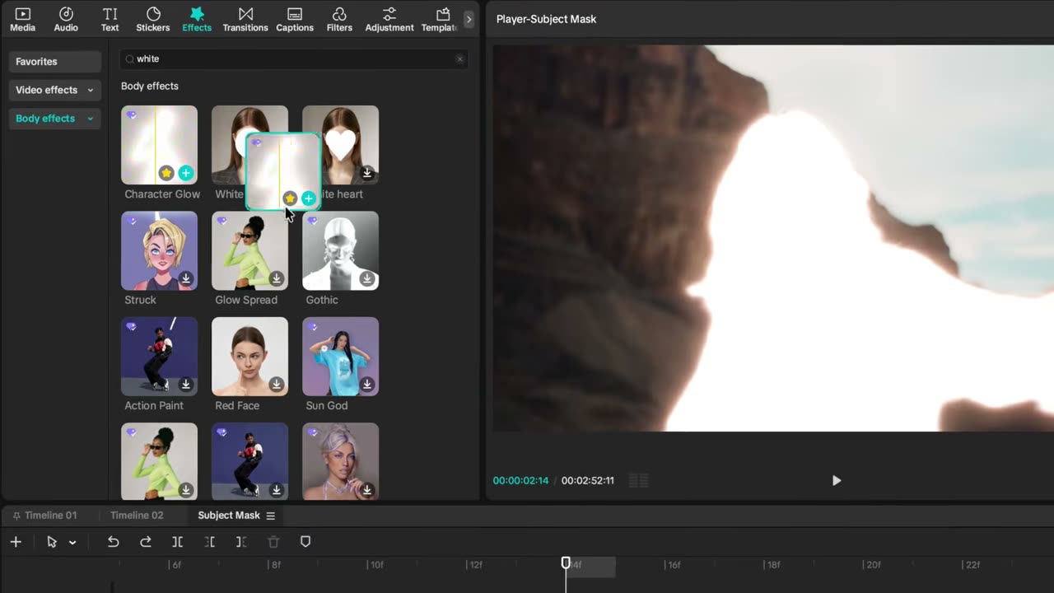
Task: Select the unlabeled silver-haired woman effect thumbnail
Action: click(340, 461)
